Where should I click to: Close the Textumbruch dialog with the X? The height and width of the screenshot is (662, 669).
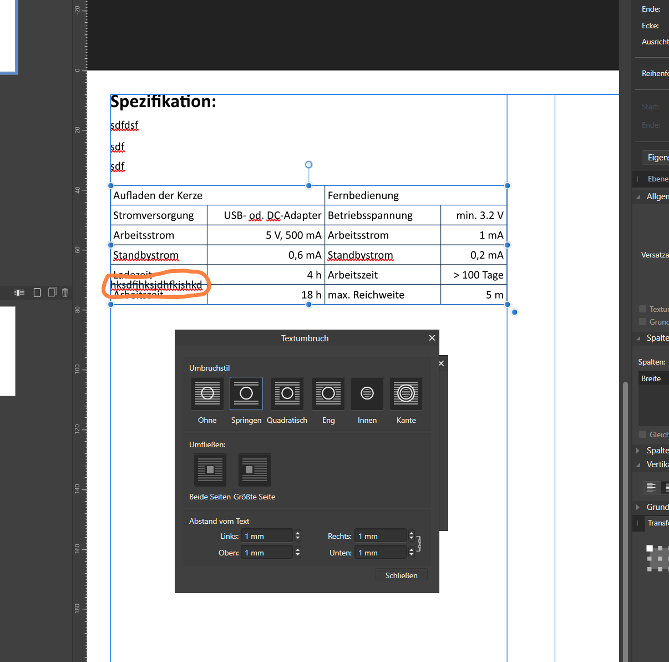coord(432,338)
